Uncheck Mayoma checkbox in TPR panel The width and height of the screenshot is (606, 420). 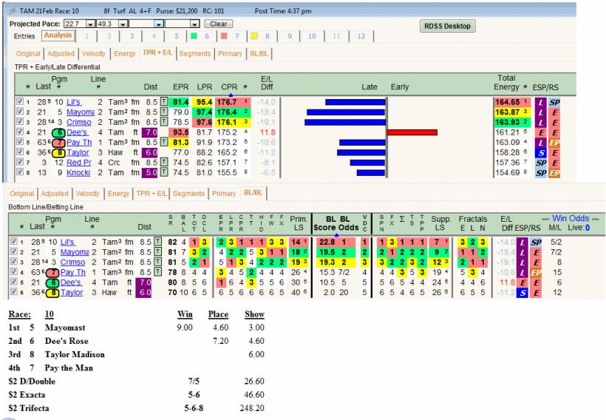(x=20, y=112)
